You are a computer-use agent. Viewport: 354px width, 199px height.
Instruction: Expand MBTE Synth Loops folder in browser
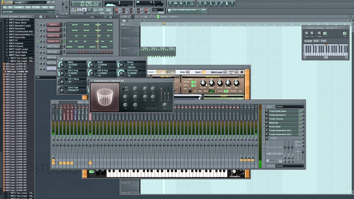18,49
